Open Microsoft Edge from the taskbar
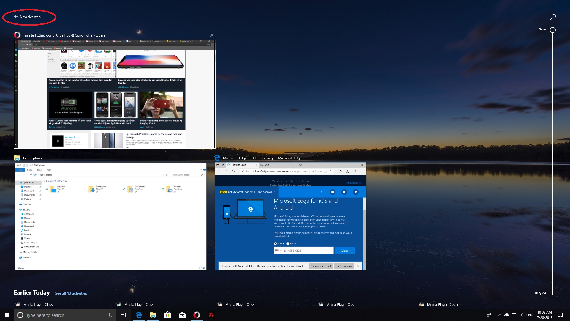The image size is (570, 321). click(138, 315)
